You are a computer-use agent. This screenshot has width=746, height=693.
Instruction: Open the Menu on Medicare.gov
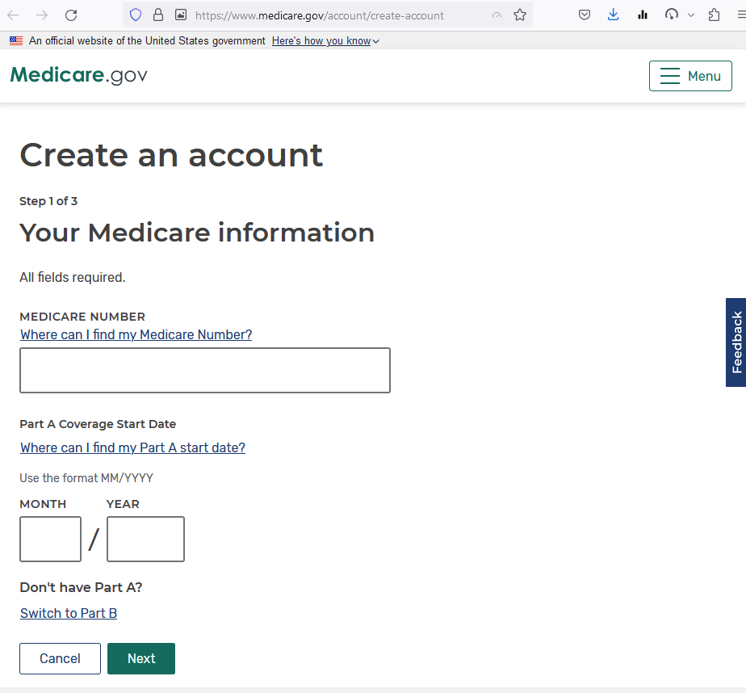click(690, 75)
